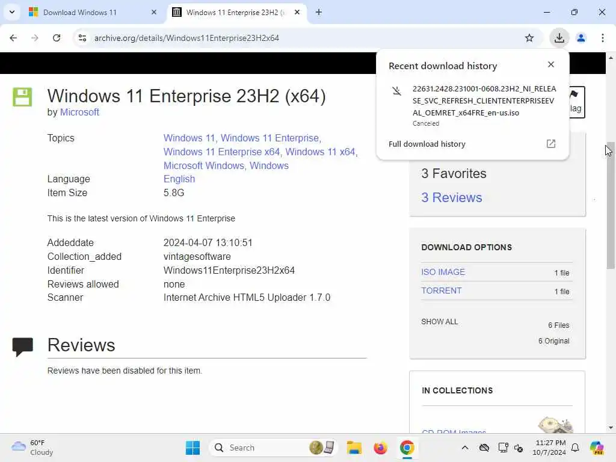Screen dimensions: 616x462
Task: Open the Chrome three-dot menu
Action: 603,38
